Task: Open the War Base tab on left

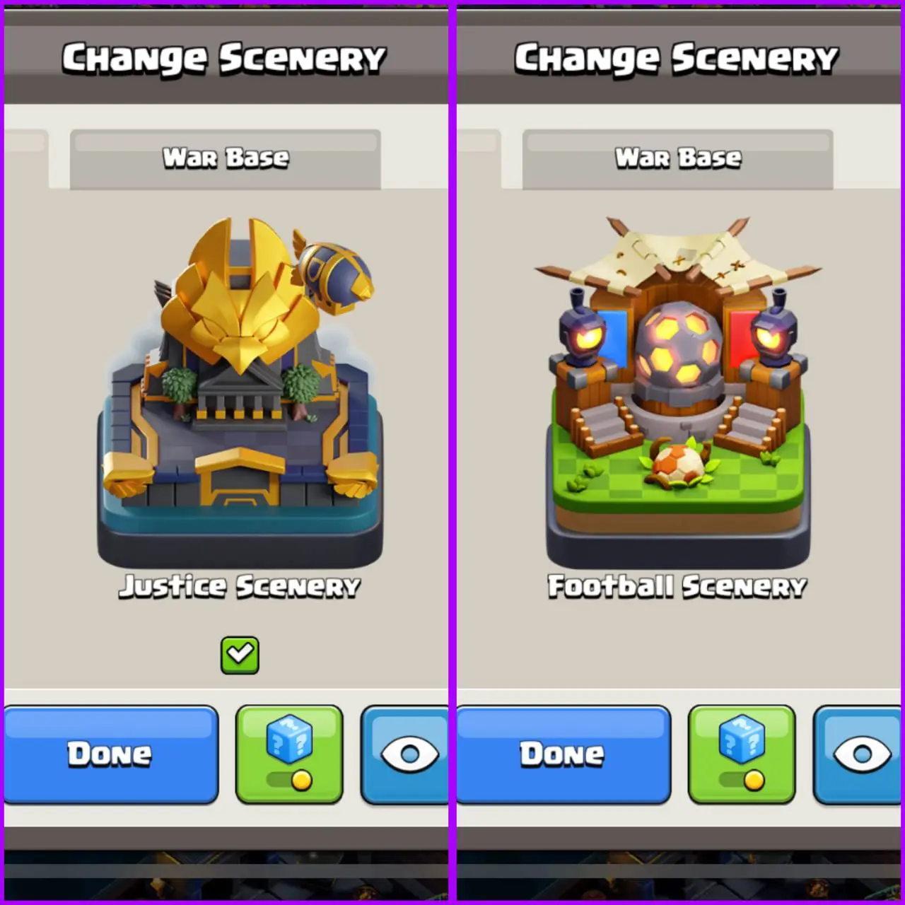Action: click(226, 159)
